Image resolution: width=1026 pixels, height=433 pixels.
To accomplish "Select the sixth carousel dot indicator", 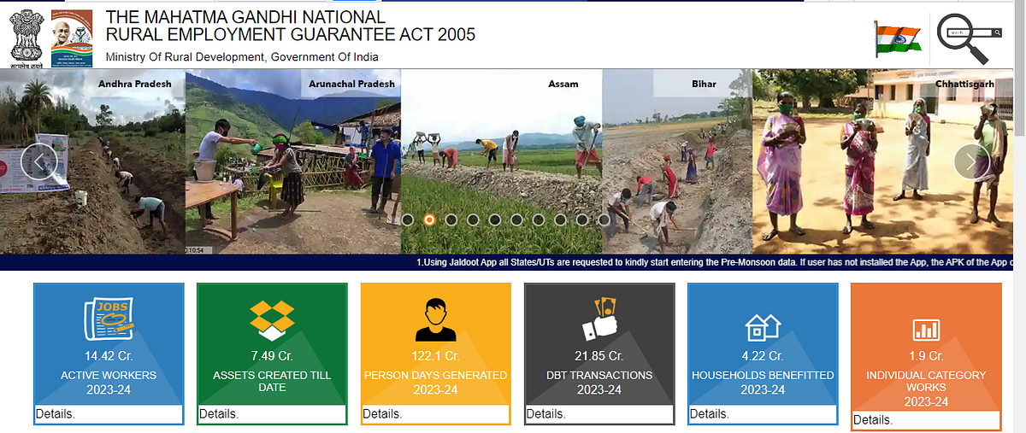I will click(516, 219).
